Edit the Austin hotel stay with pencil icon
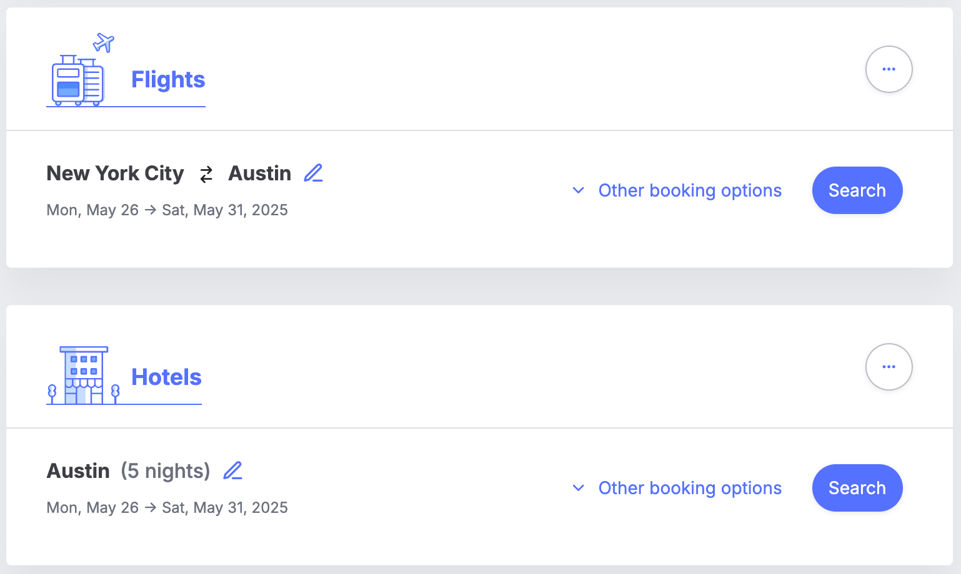Image resolution: width=961 pixels, height=574 pixels. point(232,470)
